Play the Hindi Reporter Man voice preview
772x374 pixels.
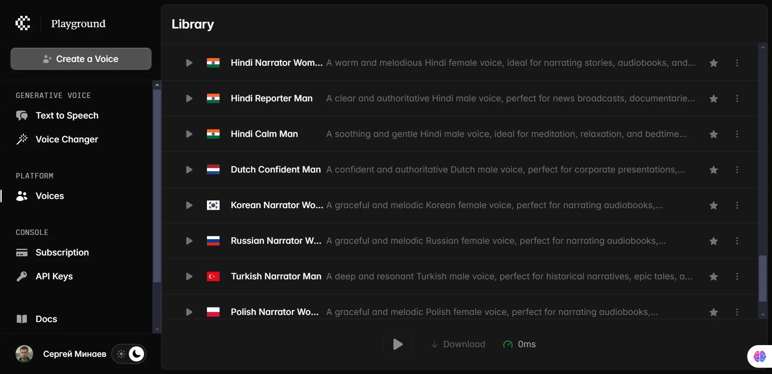coord(189,98)
